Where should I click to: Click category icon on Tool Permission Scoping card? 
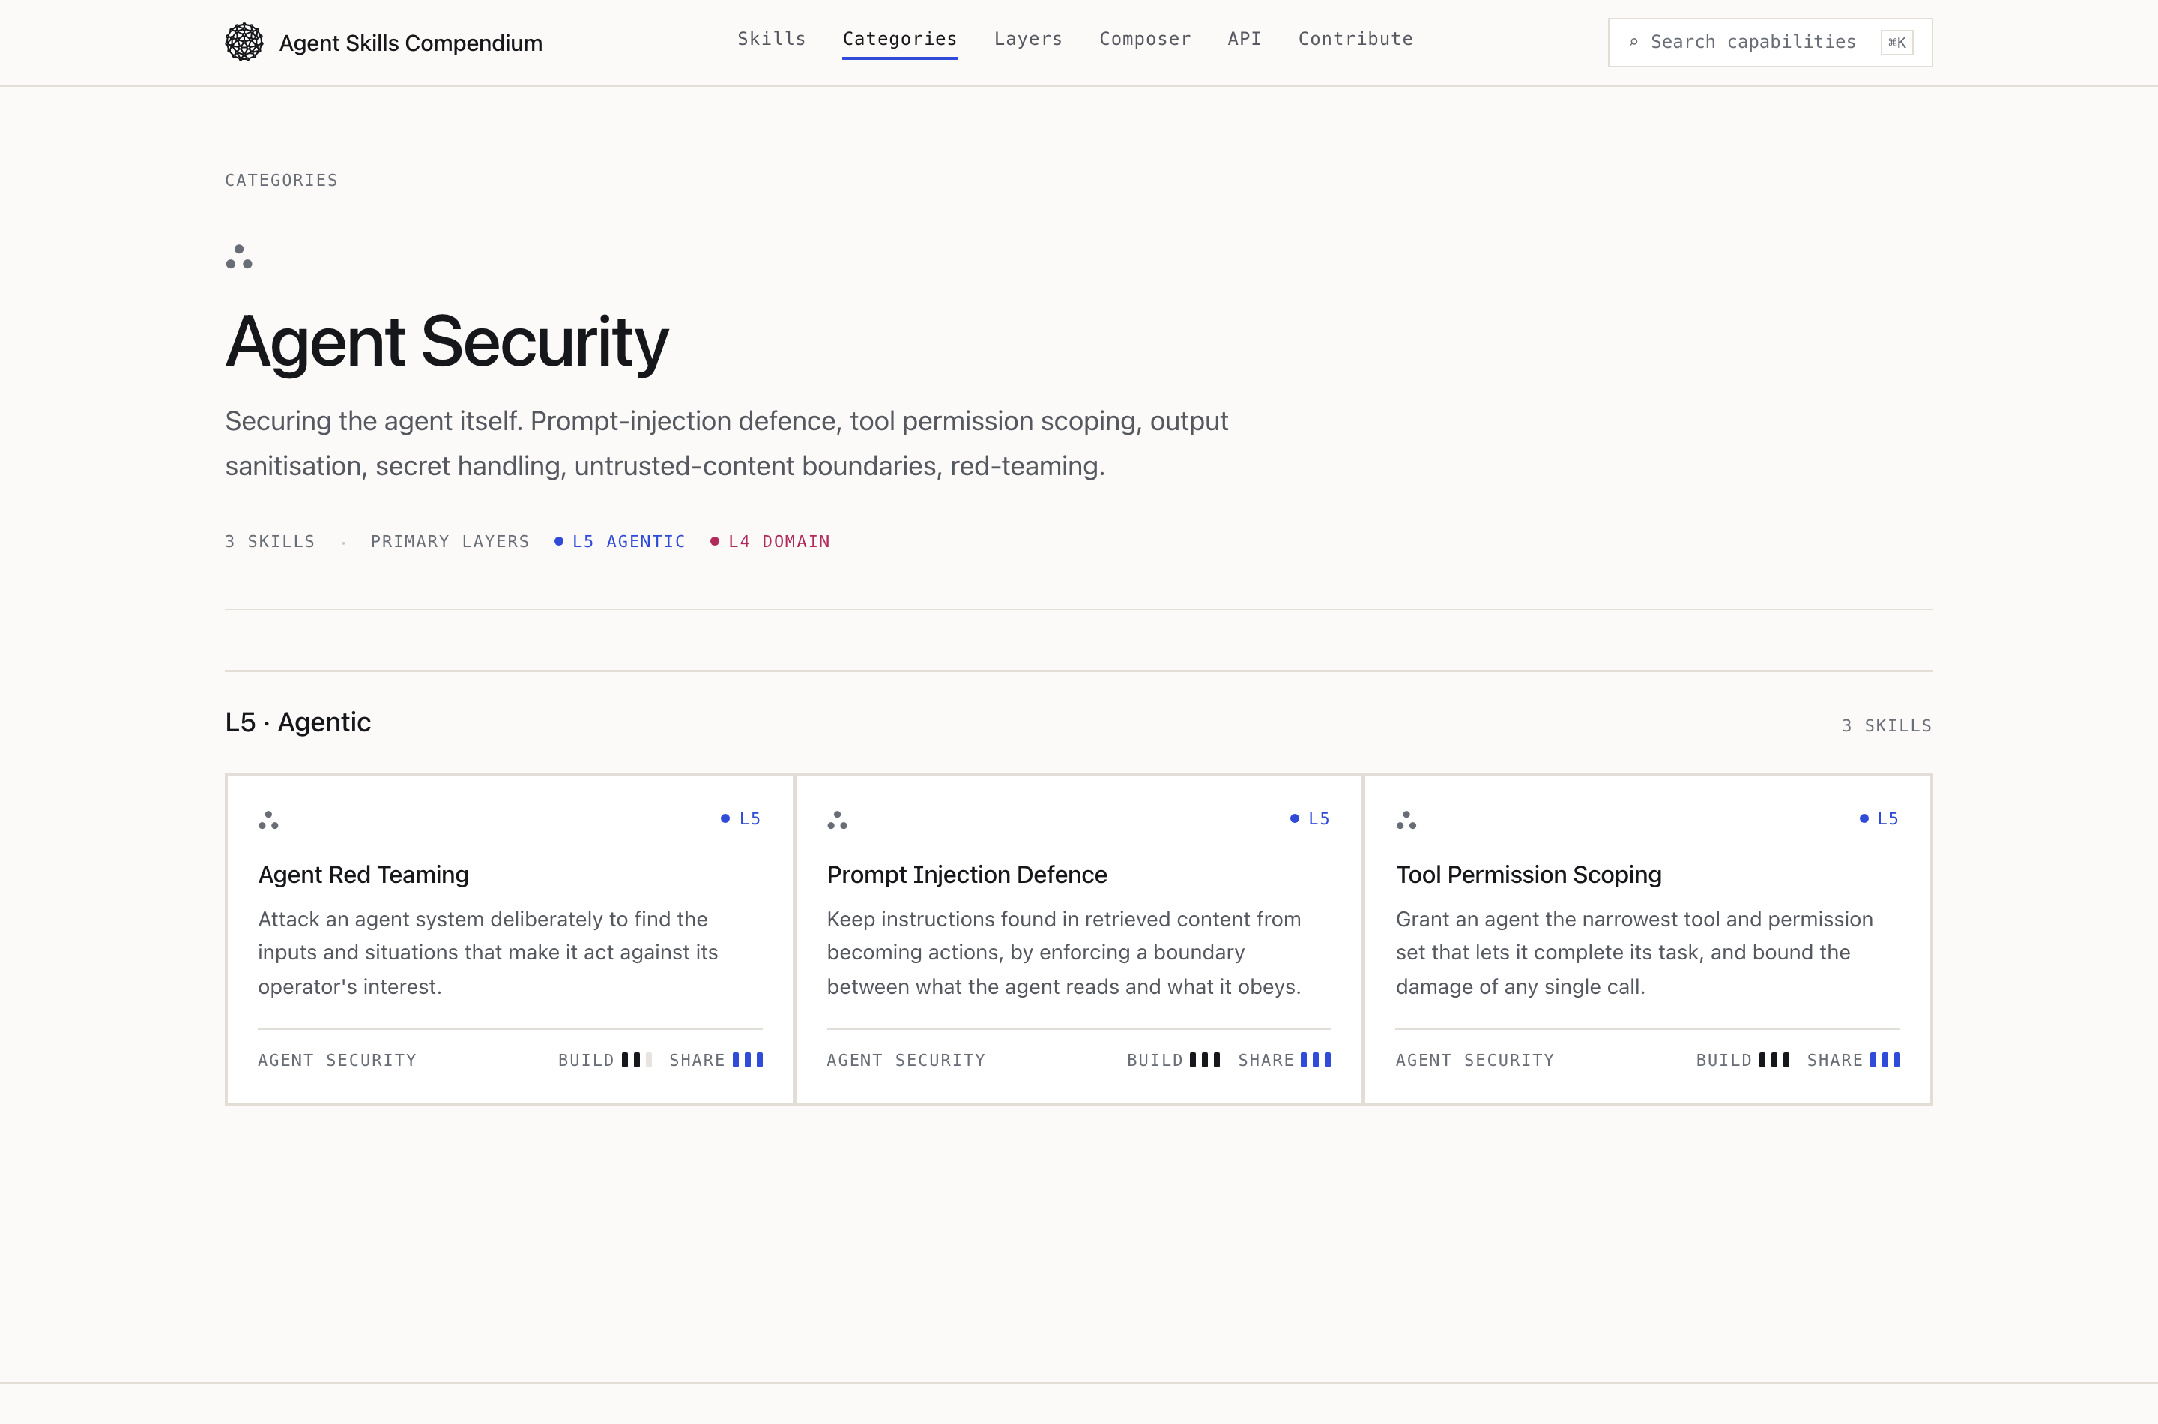1406,820
